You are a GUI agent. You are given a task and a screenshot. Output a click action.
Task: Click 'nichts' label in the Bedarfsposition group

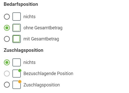(29, 17)
